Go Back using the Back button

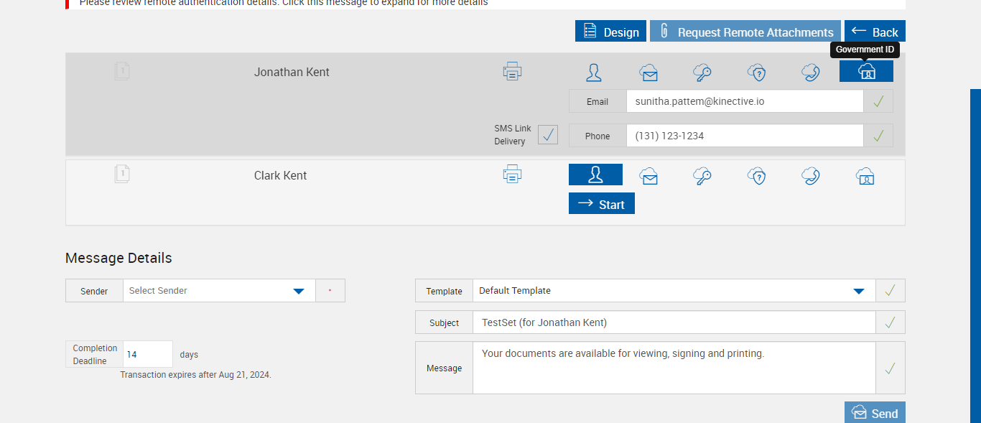[875, 32]
